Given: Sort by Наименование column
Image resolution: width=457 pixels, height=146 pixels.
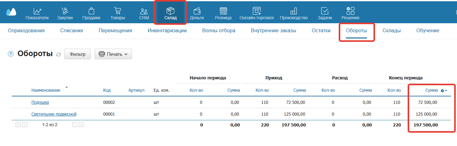Looking at the screenshot, I should (x=46, y=90).
